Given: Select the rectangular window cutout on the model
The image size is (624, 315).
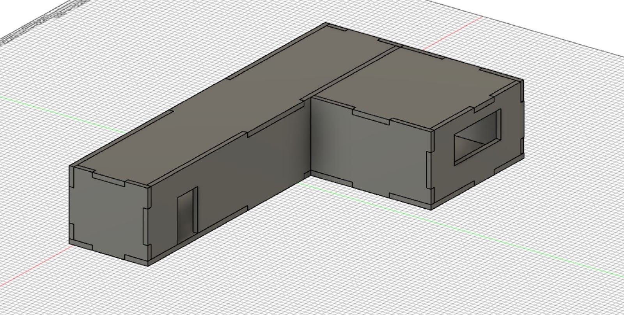Looking at the screenshot, I should [x=477, y=136].
